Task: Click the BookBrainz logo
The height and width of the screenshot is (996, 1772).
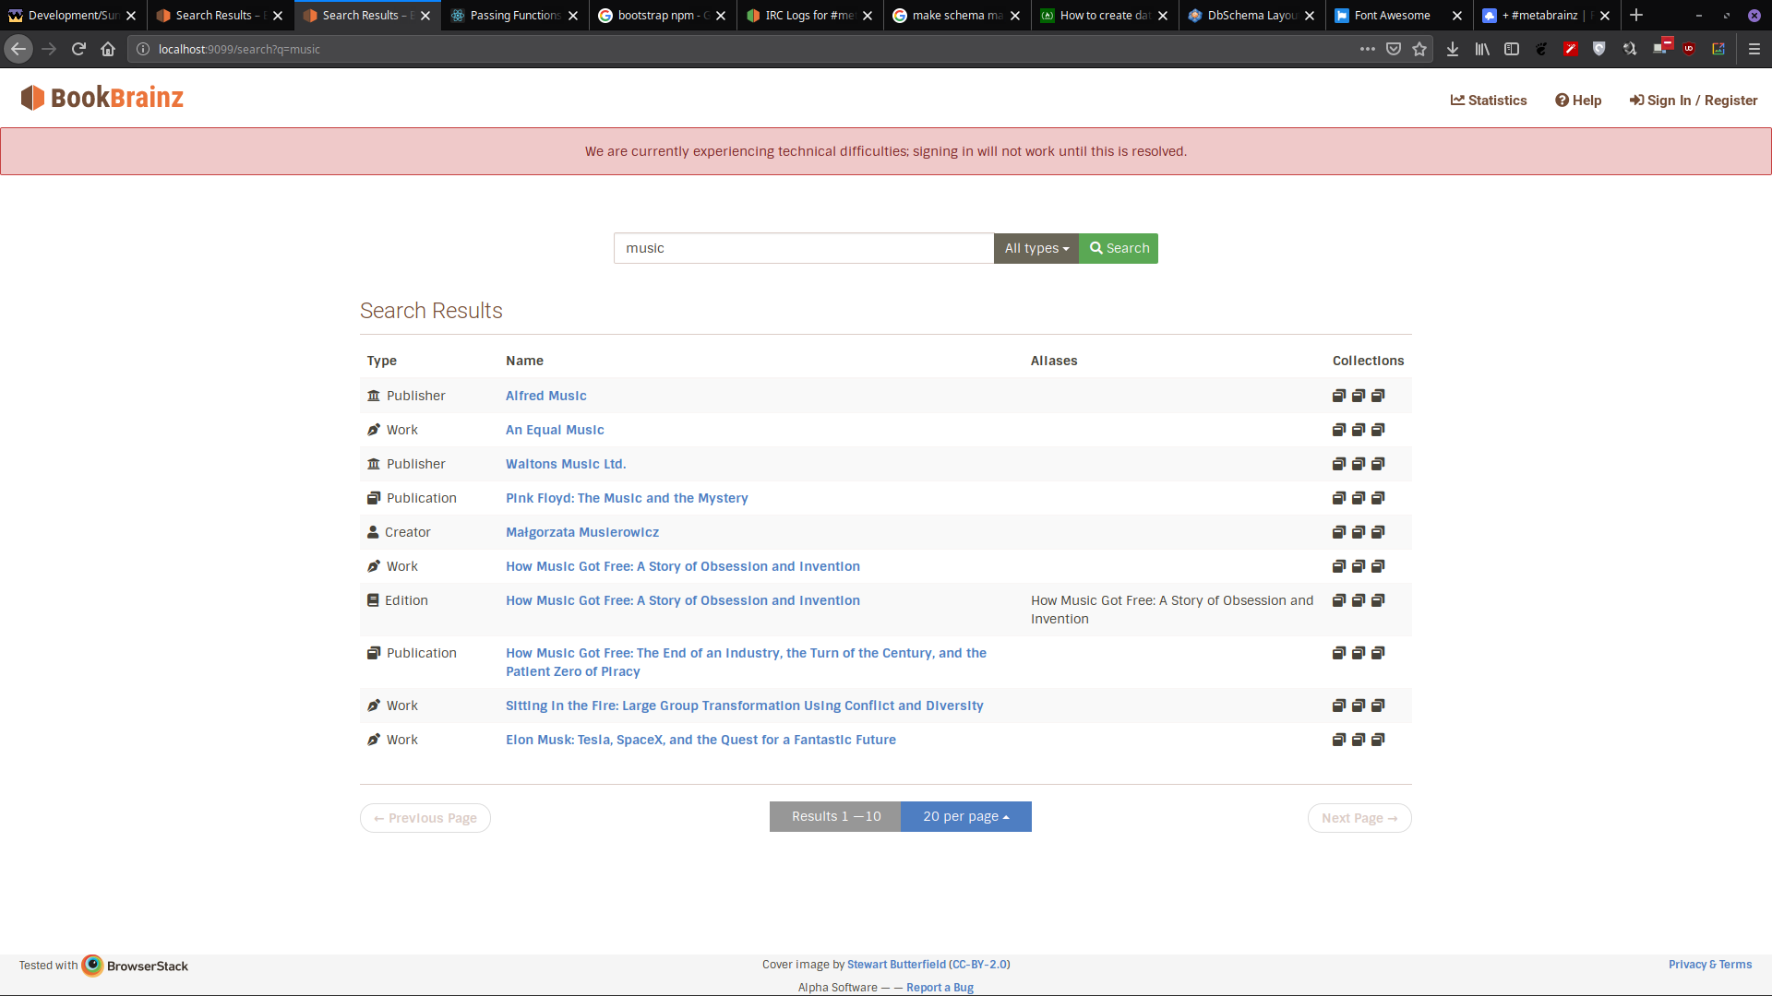Action: [x=102, y=98]
